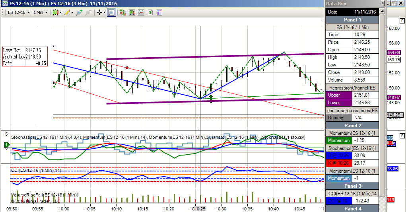Toggle the F button beside stochastics panel

tap(402, 136)
